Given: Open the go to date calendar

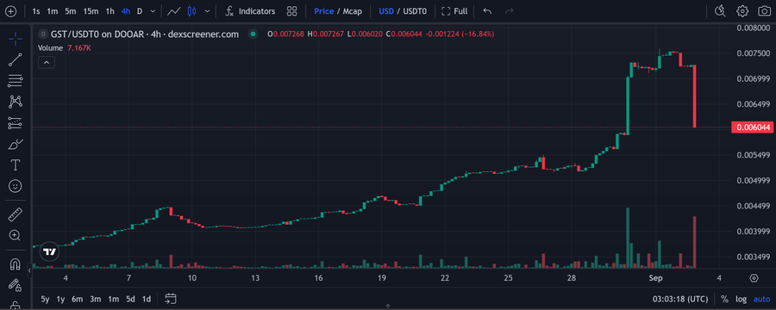Looking at the screenshot, I should 171,299.
